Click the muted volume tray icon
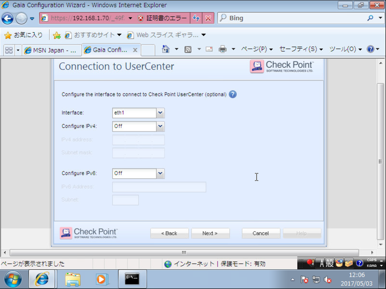 pyautogui.click(x=328, y=280)
